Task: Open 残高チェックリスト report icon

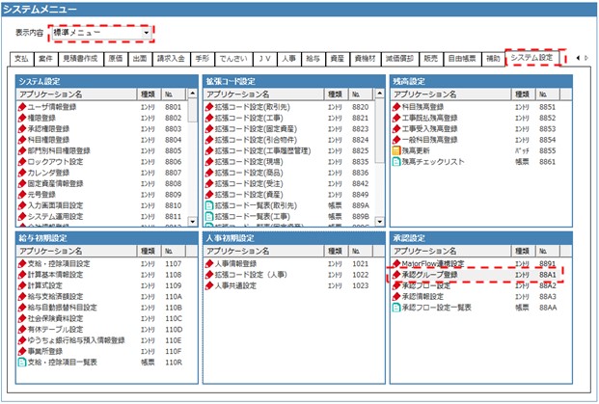Action: point(395,162)
